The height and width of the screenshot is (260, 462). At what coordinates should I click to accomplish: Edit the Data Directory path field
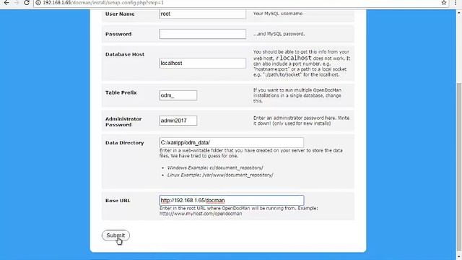[x=232, y=142]
